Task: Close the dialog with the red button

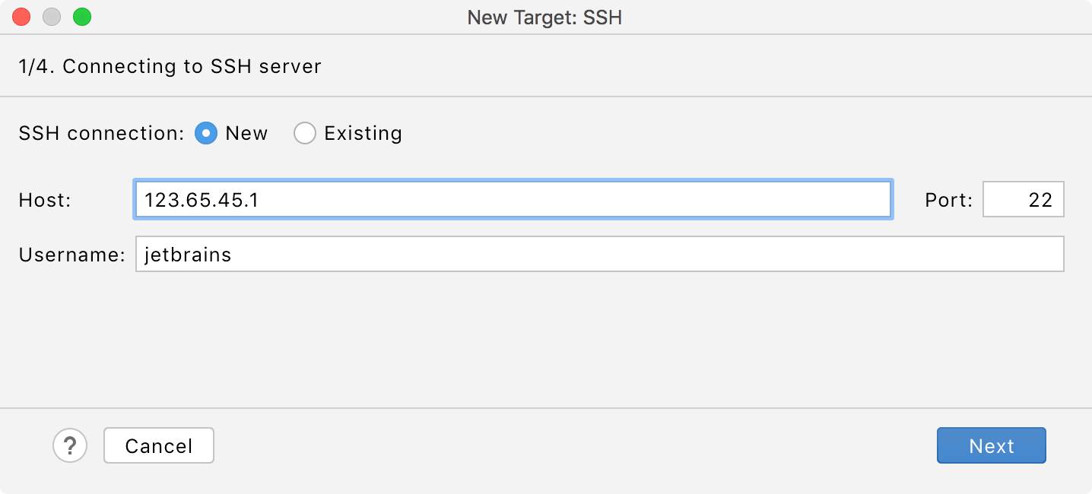Action: coord(21,16)
